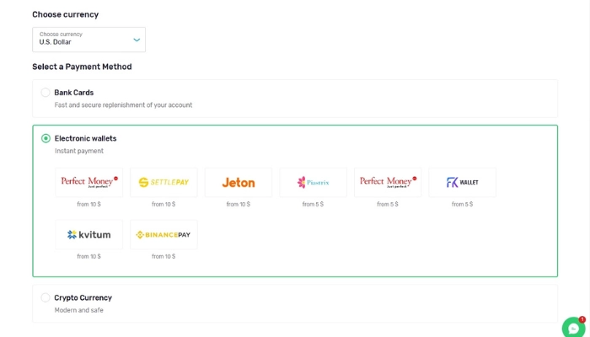The height and width of the screenshot is (337, 590).
Task: Select the Crypto Currency radio button
Action: pos(46,297)
